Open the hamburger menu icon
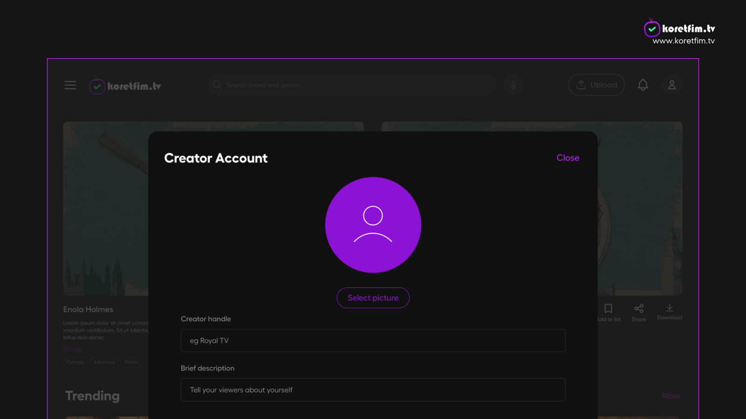 point(70,85)
